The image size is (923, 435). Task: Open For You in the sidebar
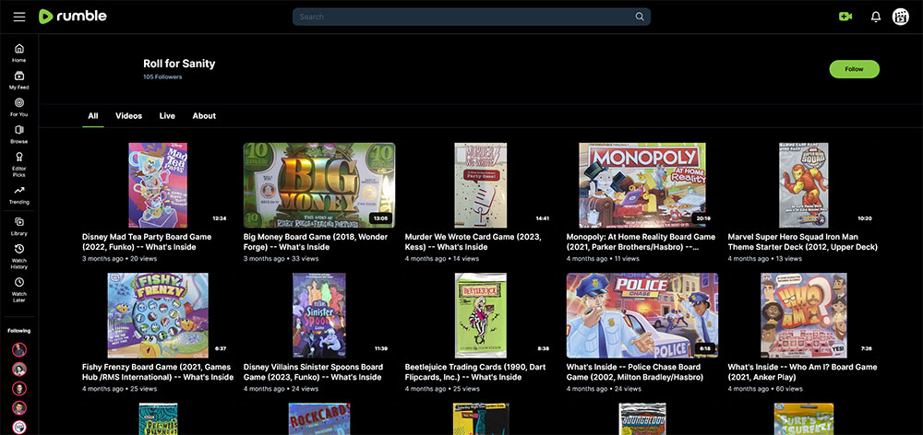click(19, 106)
